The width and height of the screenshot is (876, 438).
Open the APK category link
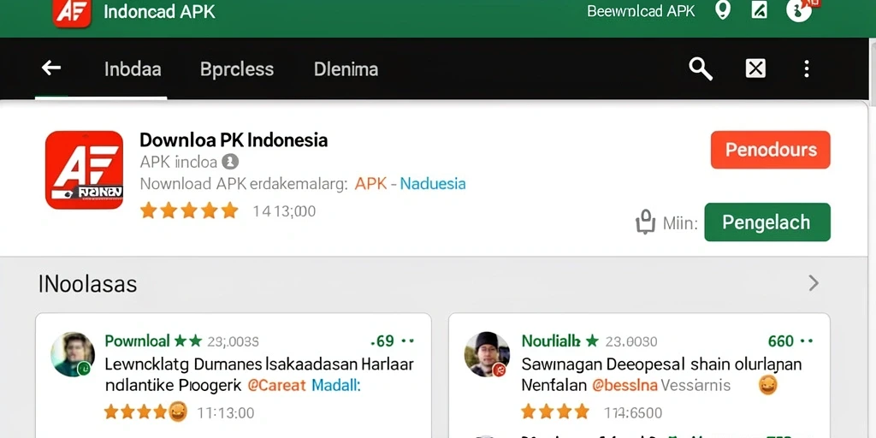(371, 183)
